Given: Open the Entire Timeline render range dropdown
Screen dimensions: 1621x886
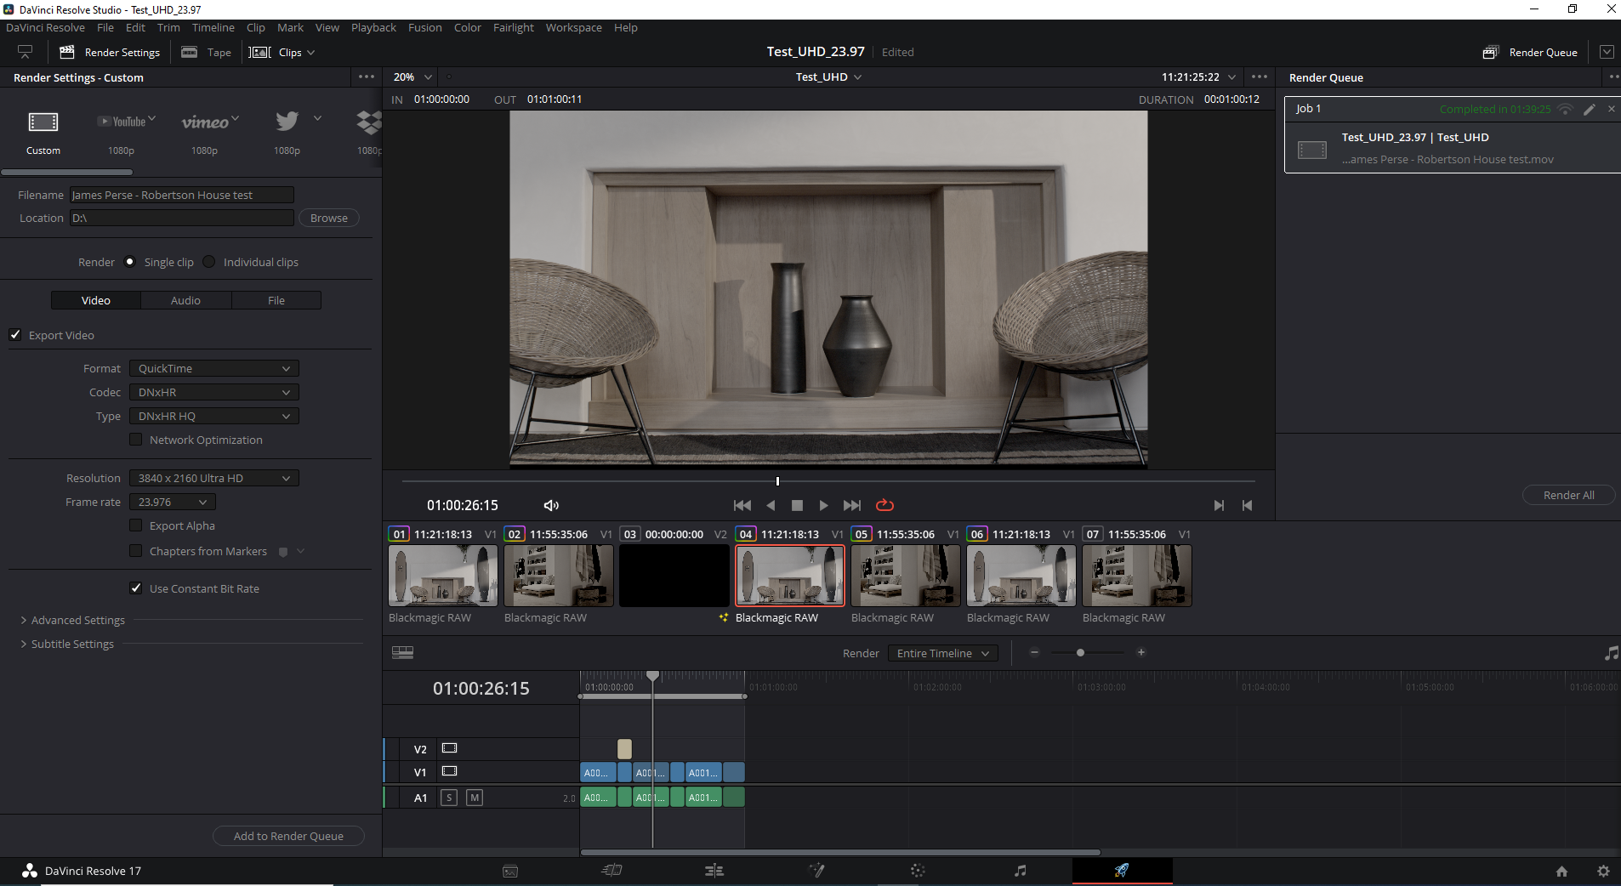Looking at the screenshot, I should tap(943, 653).
